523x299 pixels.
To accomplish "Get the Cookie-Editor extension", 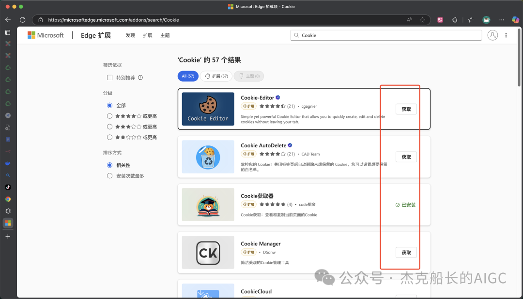I will click(x=406, y=109).
